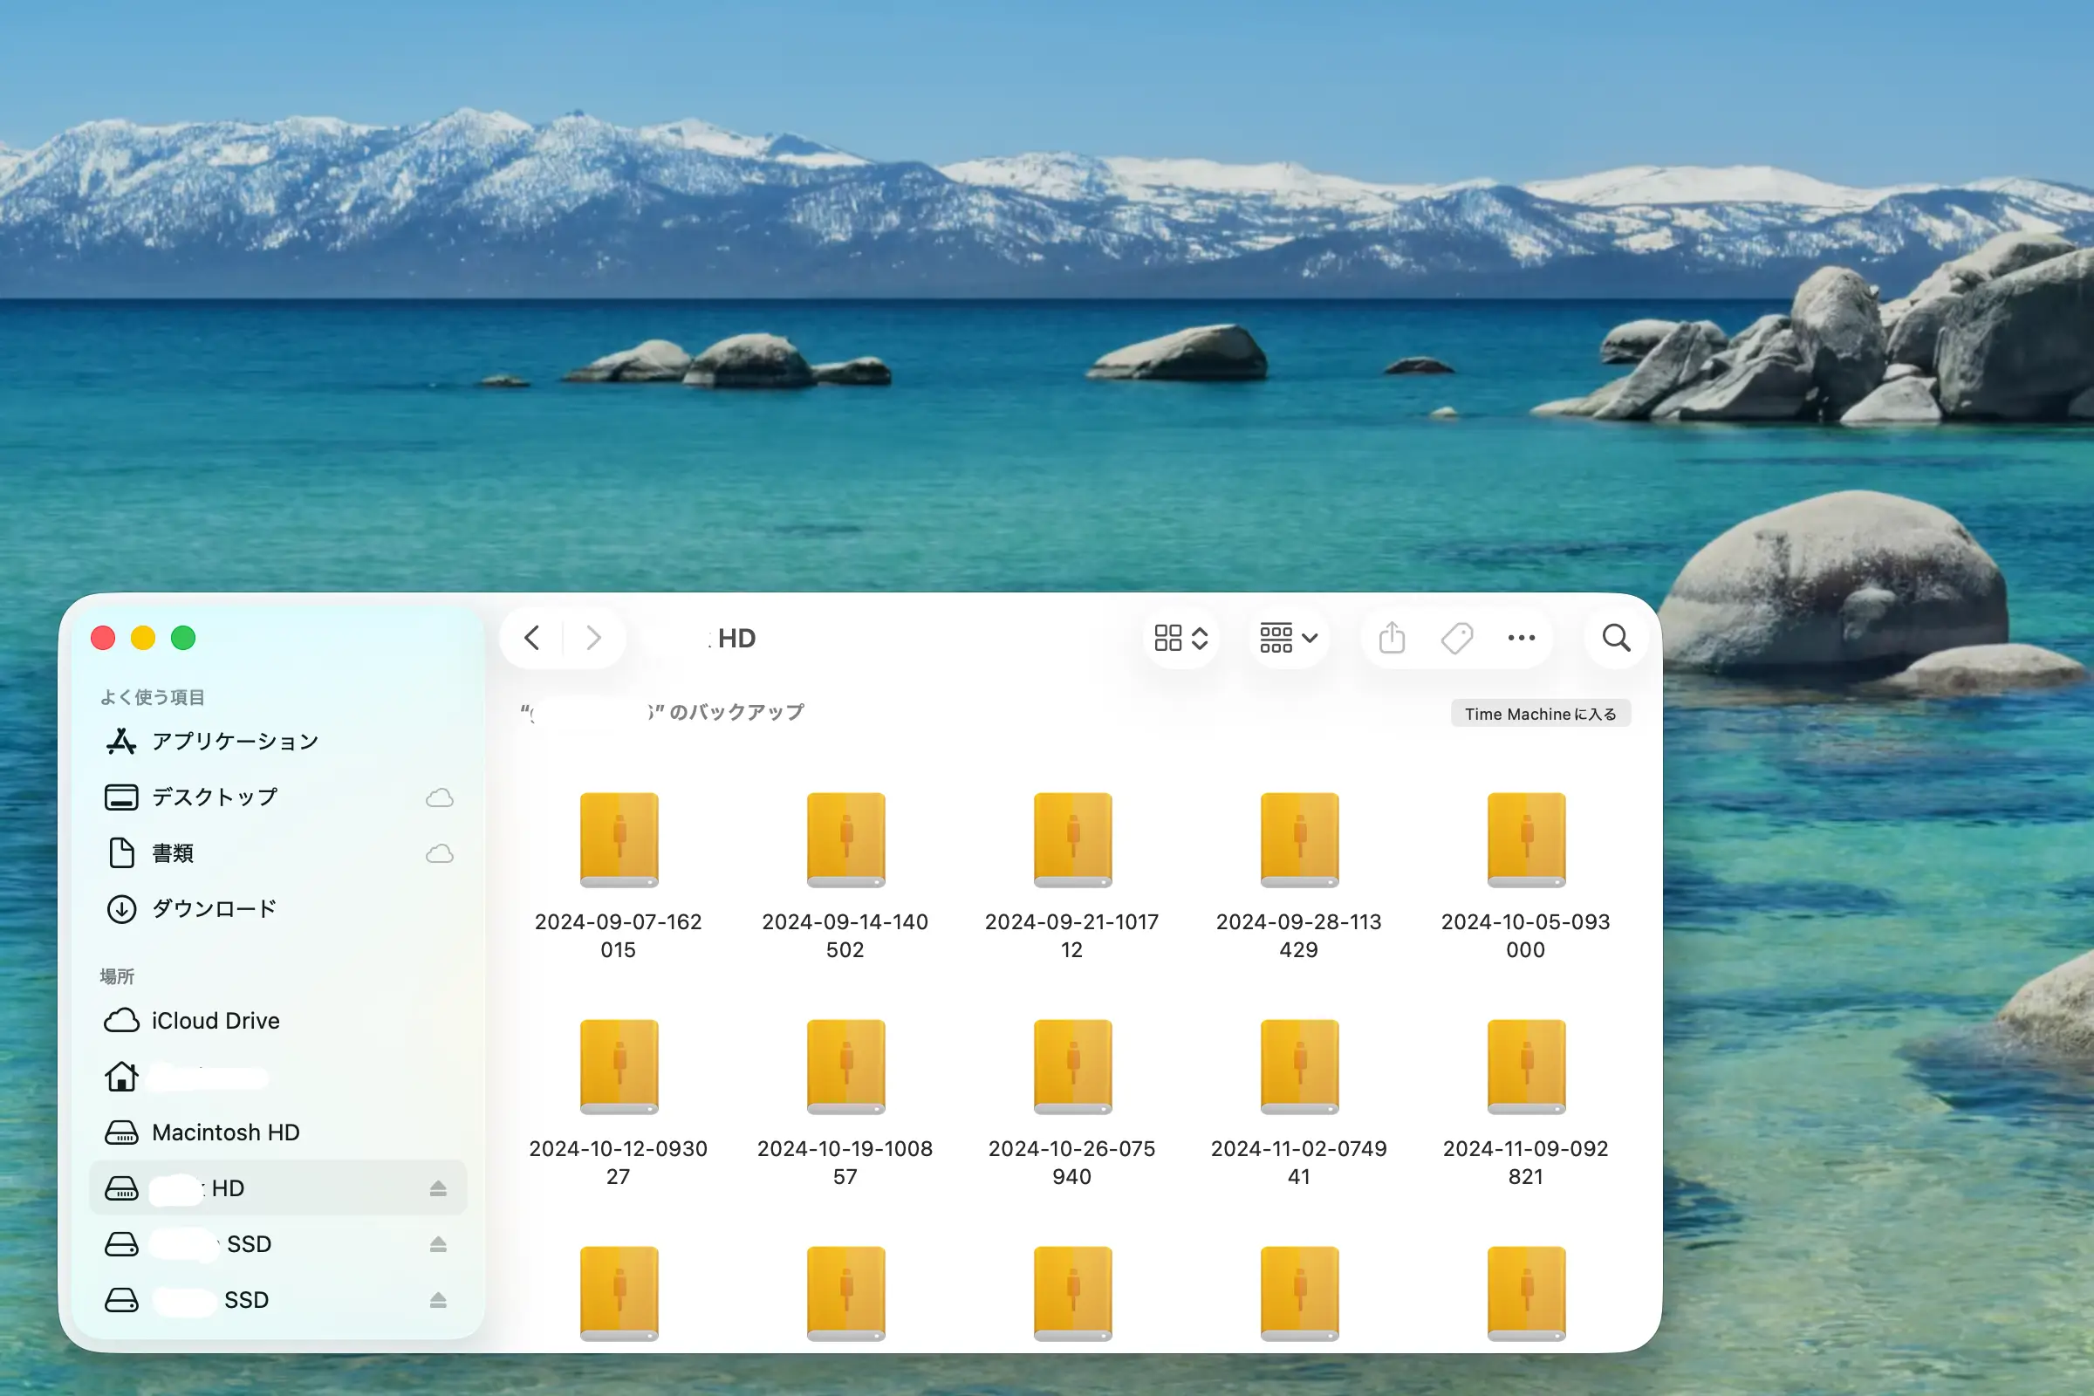Open アプリケーション in the sidebar
Image resolution: width=2094 pixels, height=1396 pixels.
pos(234,741)
